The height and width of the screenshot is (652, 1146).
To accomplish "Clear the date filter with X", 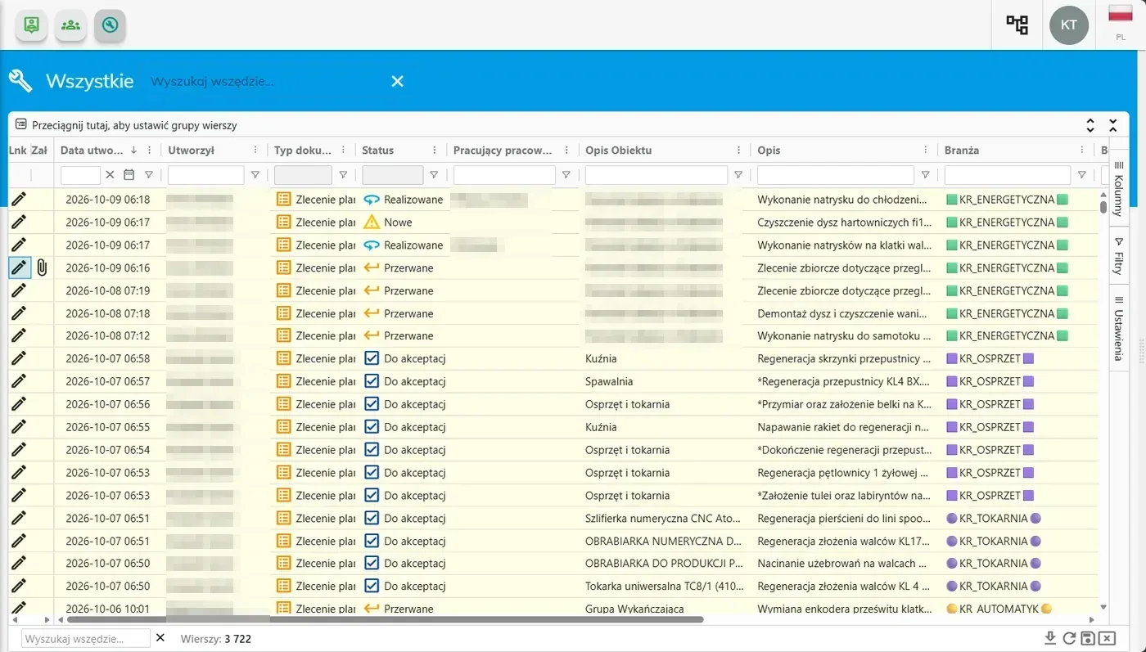I will click(110, 175).
